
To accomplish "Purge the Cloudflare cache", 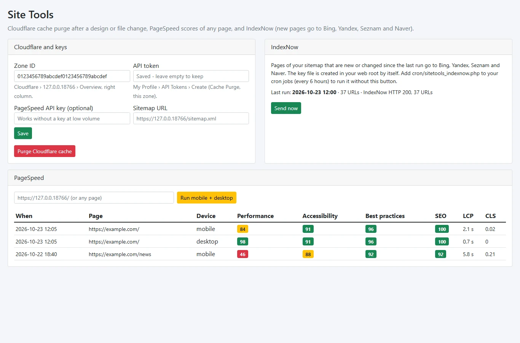I will click(45, 151).
